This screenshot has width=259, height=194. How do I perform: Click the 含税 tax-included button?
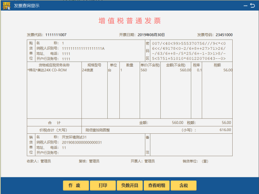click(x=183, y=185)
